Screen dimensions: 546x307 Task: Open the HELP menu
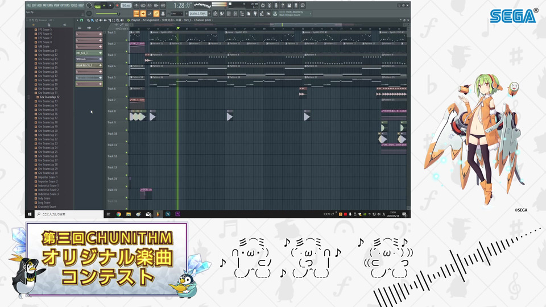[x=81, y=5]
